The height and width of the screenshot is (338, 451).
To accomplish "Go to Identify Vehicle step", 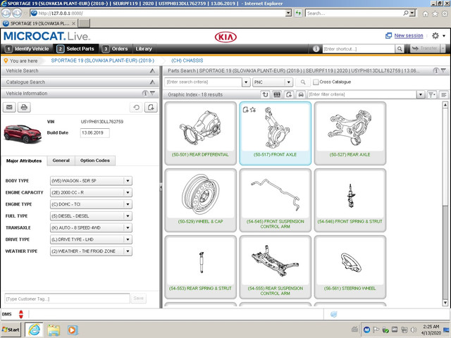I will [27, 49].
